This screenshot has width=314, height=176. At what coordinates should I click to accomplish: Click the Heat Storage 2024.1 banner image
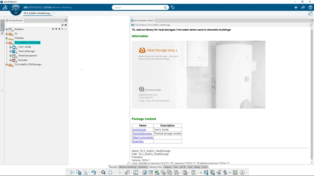[199, 75]
